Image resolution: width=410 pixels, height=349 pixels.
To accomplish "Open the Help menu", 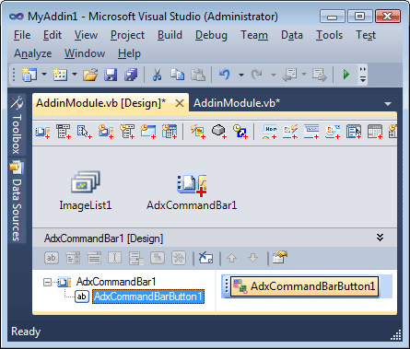I will (x=129, y=53).
